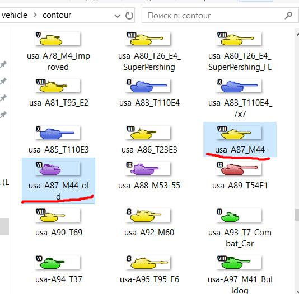
Task: Click the vehicle breadcrumb in address bar
Action: tap(14, 15)
